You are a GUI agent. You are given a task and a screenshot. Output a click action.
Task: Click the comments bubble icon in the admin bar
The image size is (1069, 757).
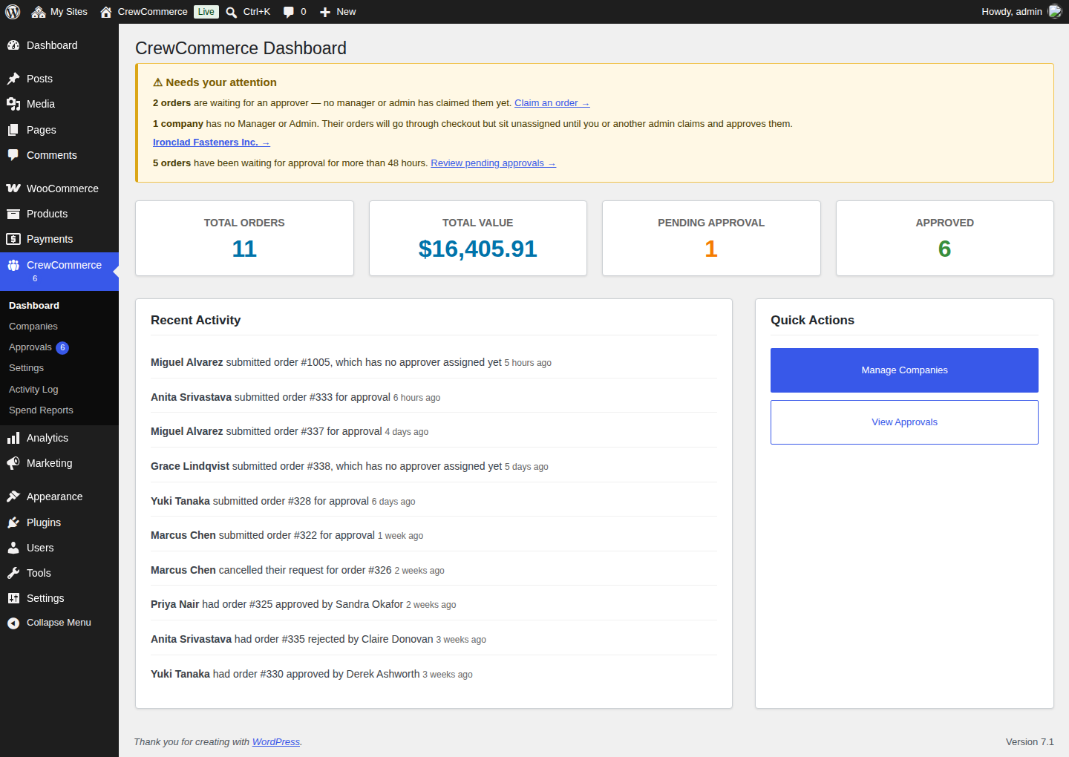tap(289, 12)
